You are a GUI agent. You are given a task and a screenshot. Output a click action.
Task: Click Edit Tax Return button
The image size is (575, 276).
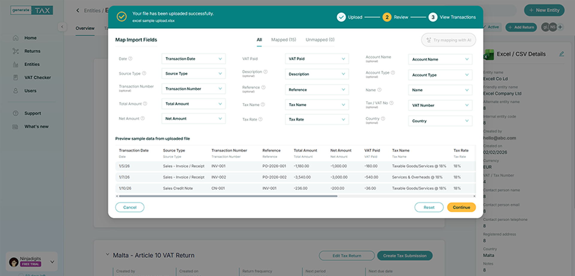pyautogui.click(x=347, y=256)
